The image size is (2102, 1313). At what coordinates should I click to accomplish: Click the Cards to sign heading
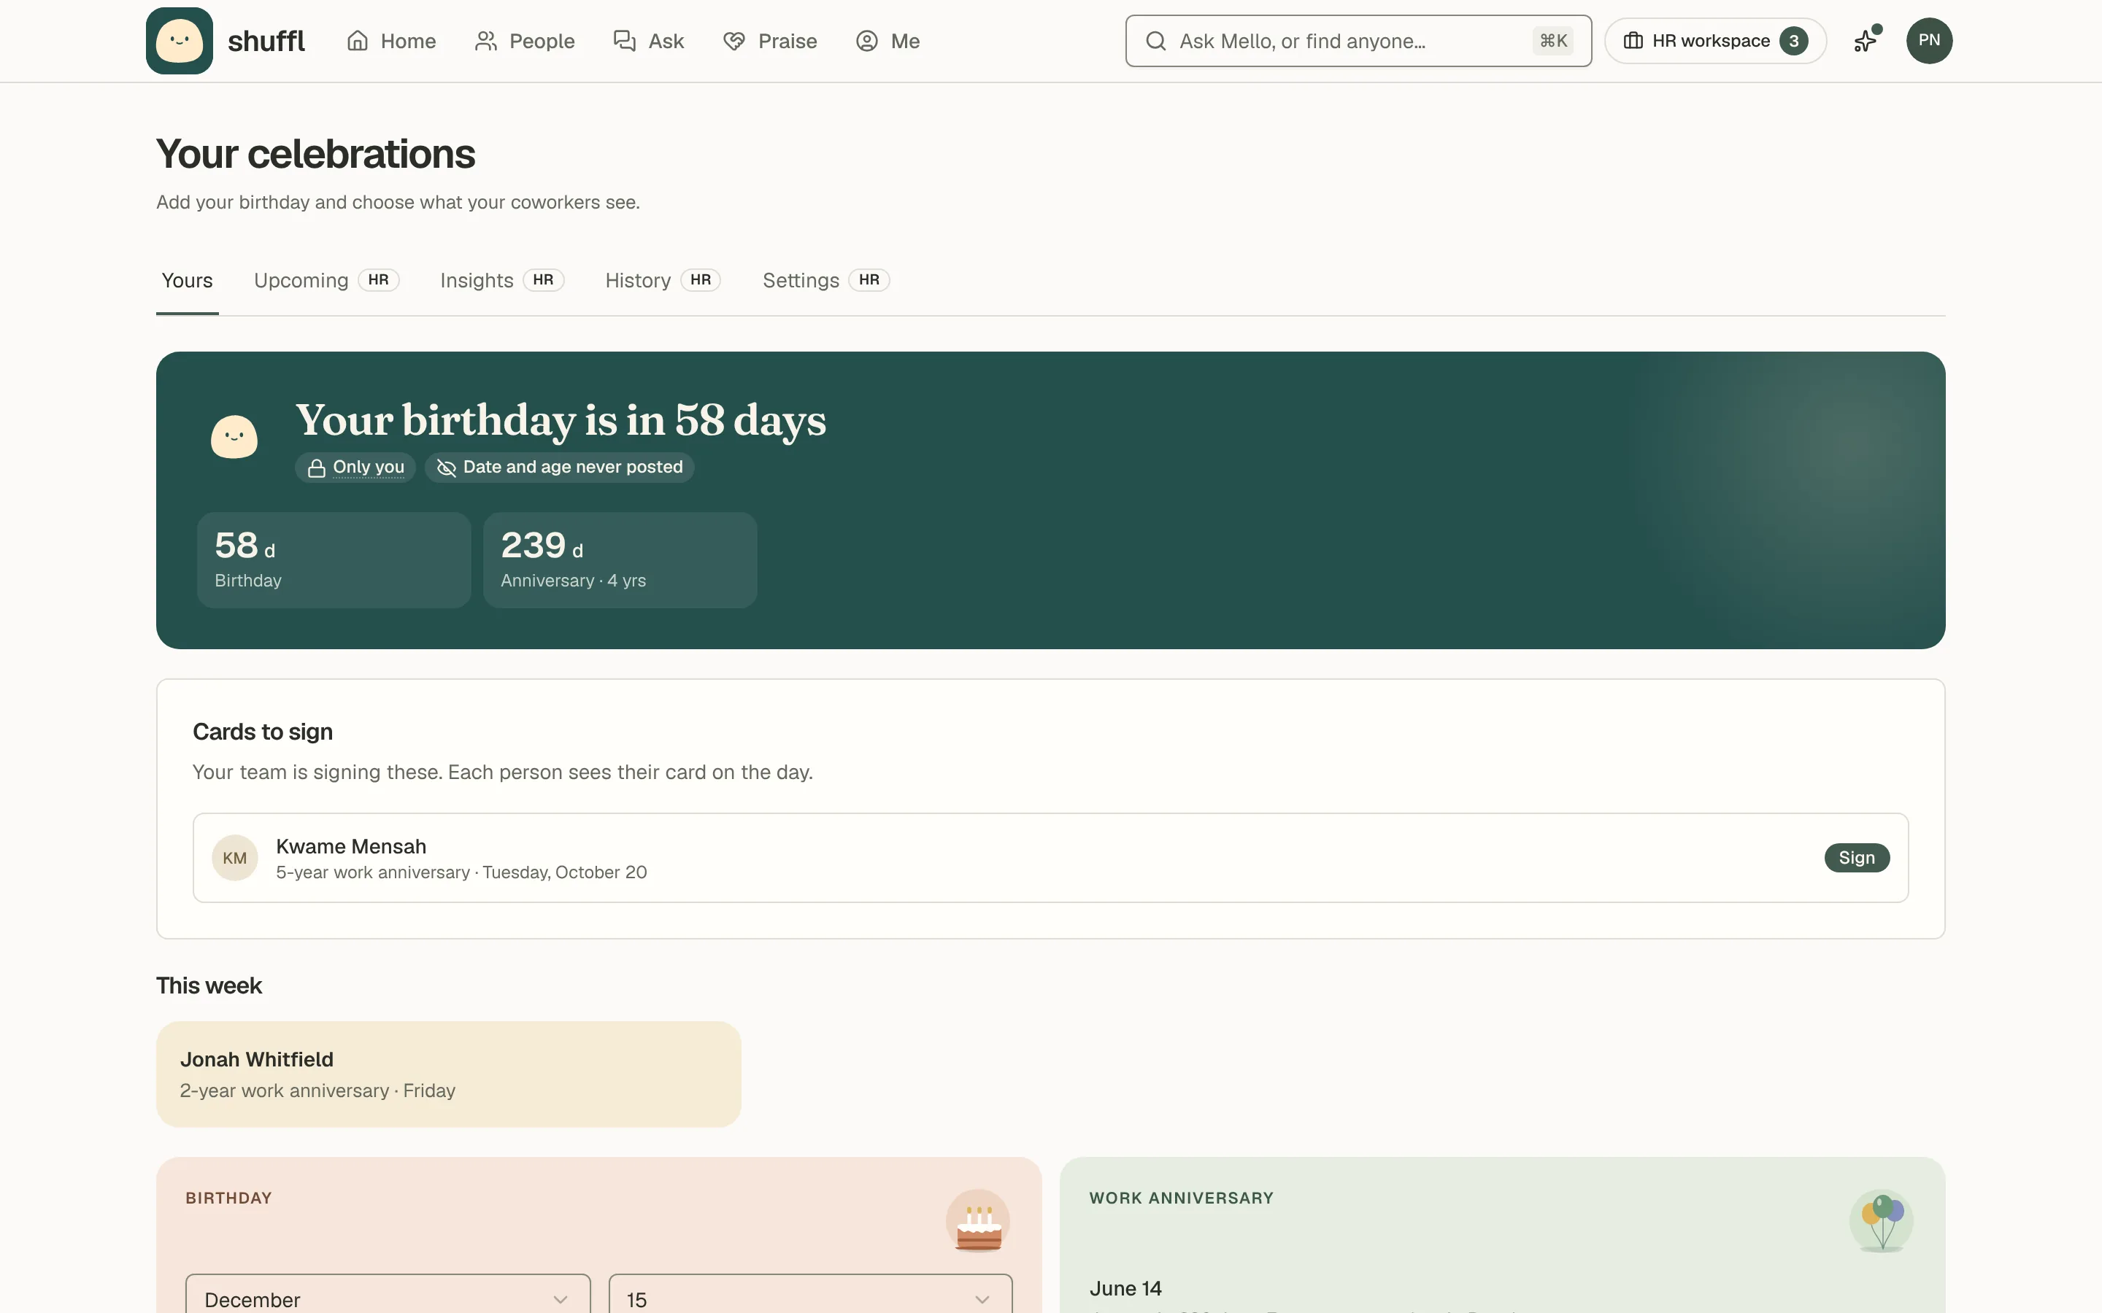[x=262, y=732]
